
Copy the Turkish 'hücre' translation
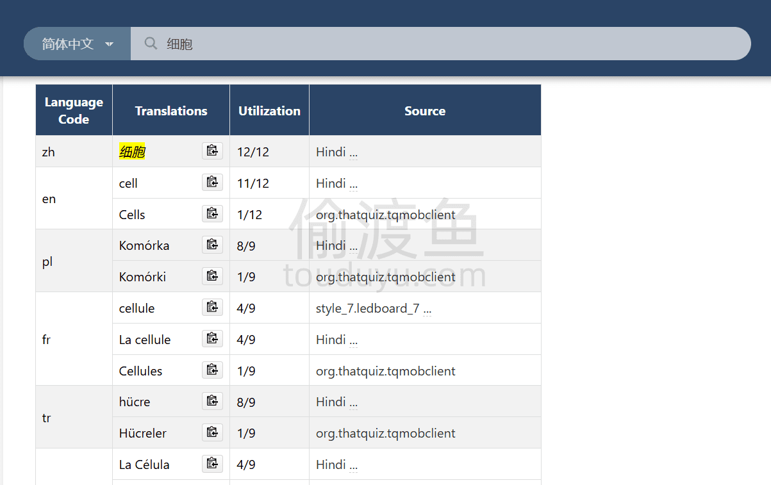[x=212, y=402]
